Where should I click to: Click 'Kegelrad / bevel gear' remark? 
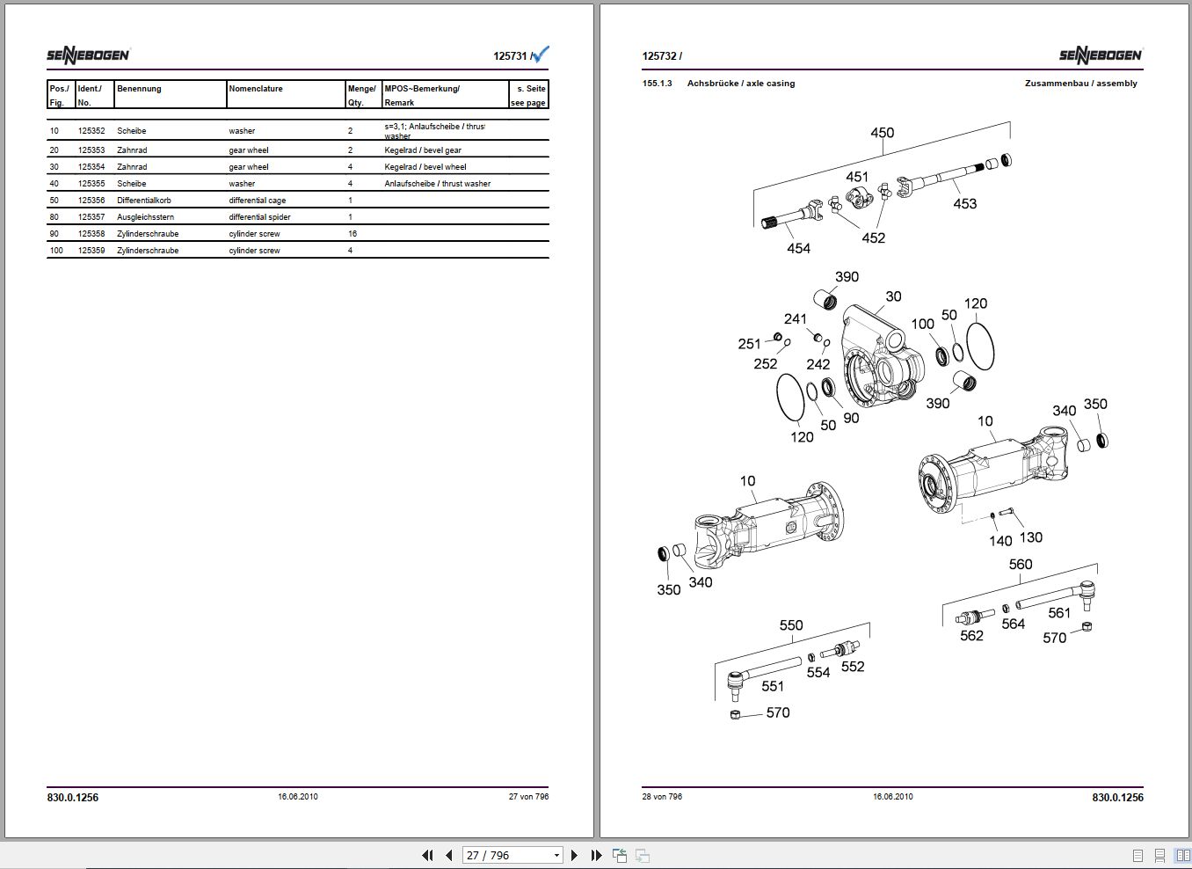click(423, 150)
